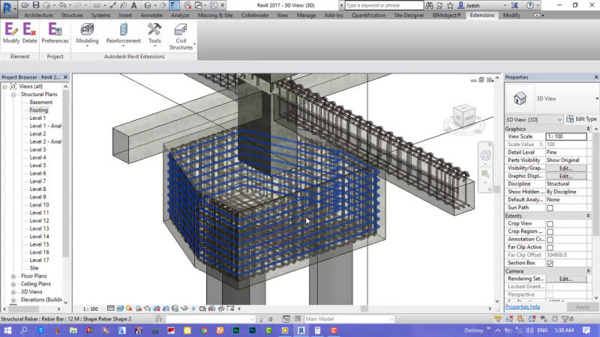
Task: Click the Save icon in quick access
Action: click(x=36, y=5)
